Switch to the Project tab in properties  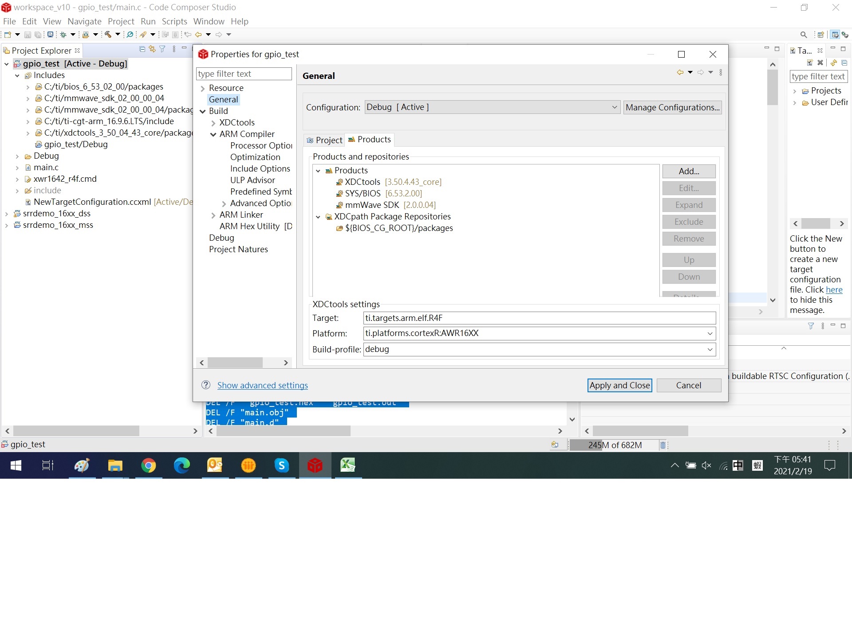324,140
